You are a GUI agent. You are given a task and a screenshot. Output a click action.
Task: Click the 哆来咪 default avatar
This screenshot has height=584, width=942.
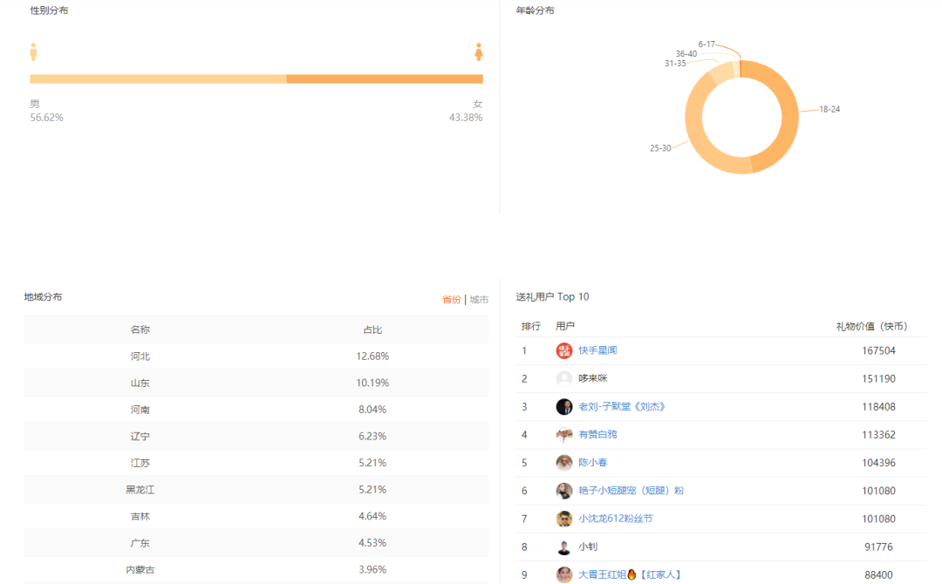tap(564, 379)
